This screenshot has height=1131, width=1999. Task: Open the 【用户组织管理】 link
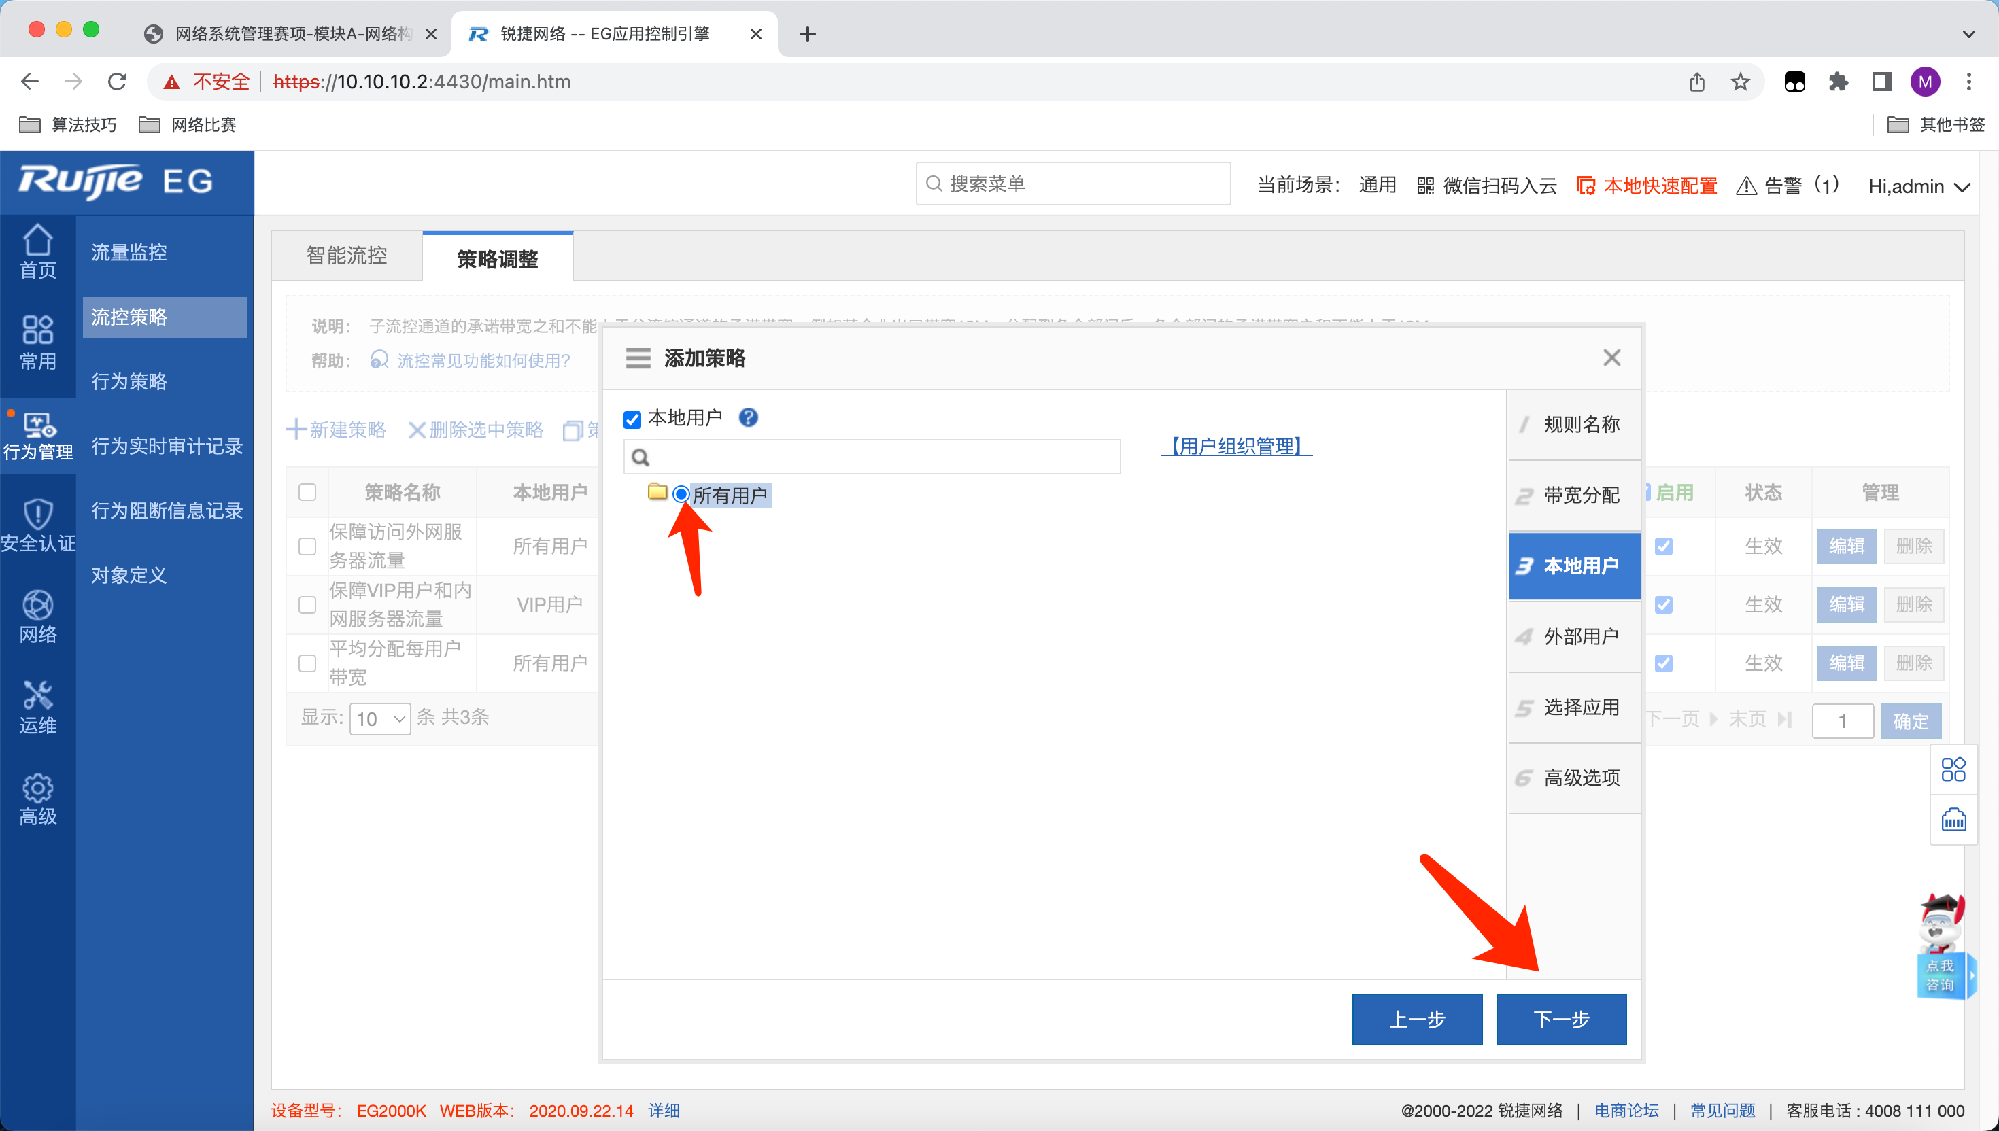pos(1235,446)
